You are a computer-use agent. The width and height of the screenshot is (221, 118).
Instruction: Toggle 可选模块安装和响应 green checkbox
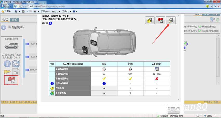coord(200,31)
